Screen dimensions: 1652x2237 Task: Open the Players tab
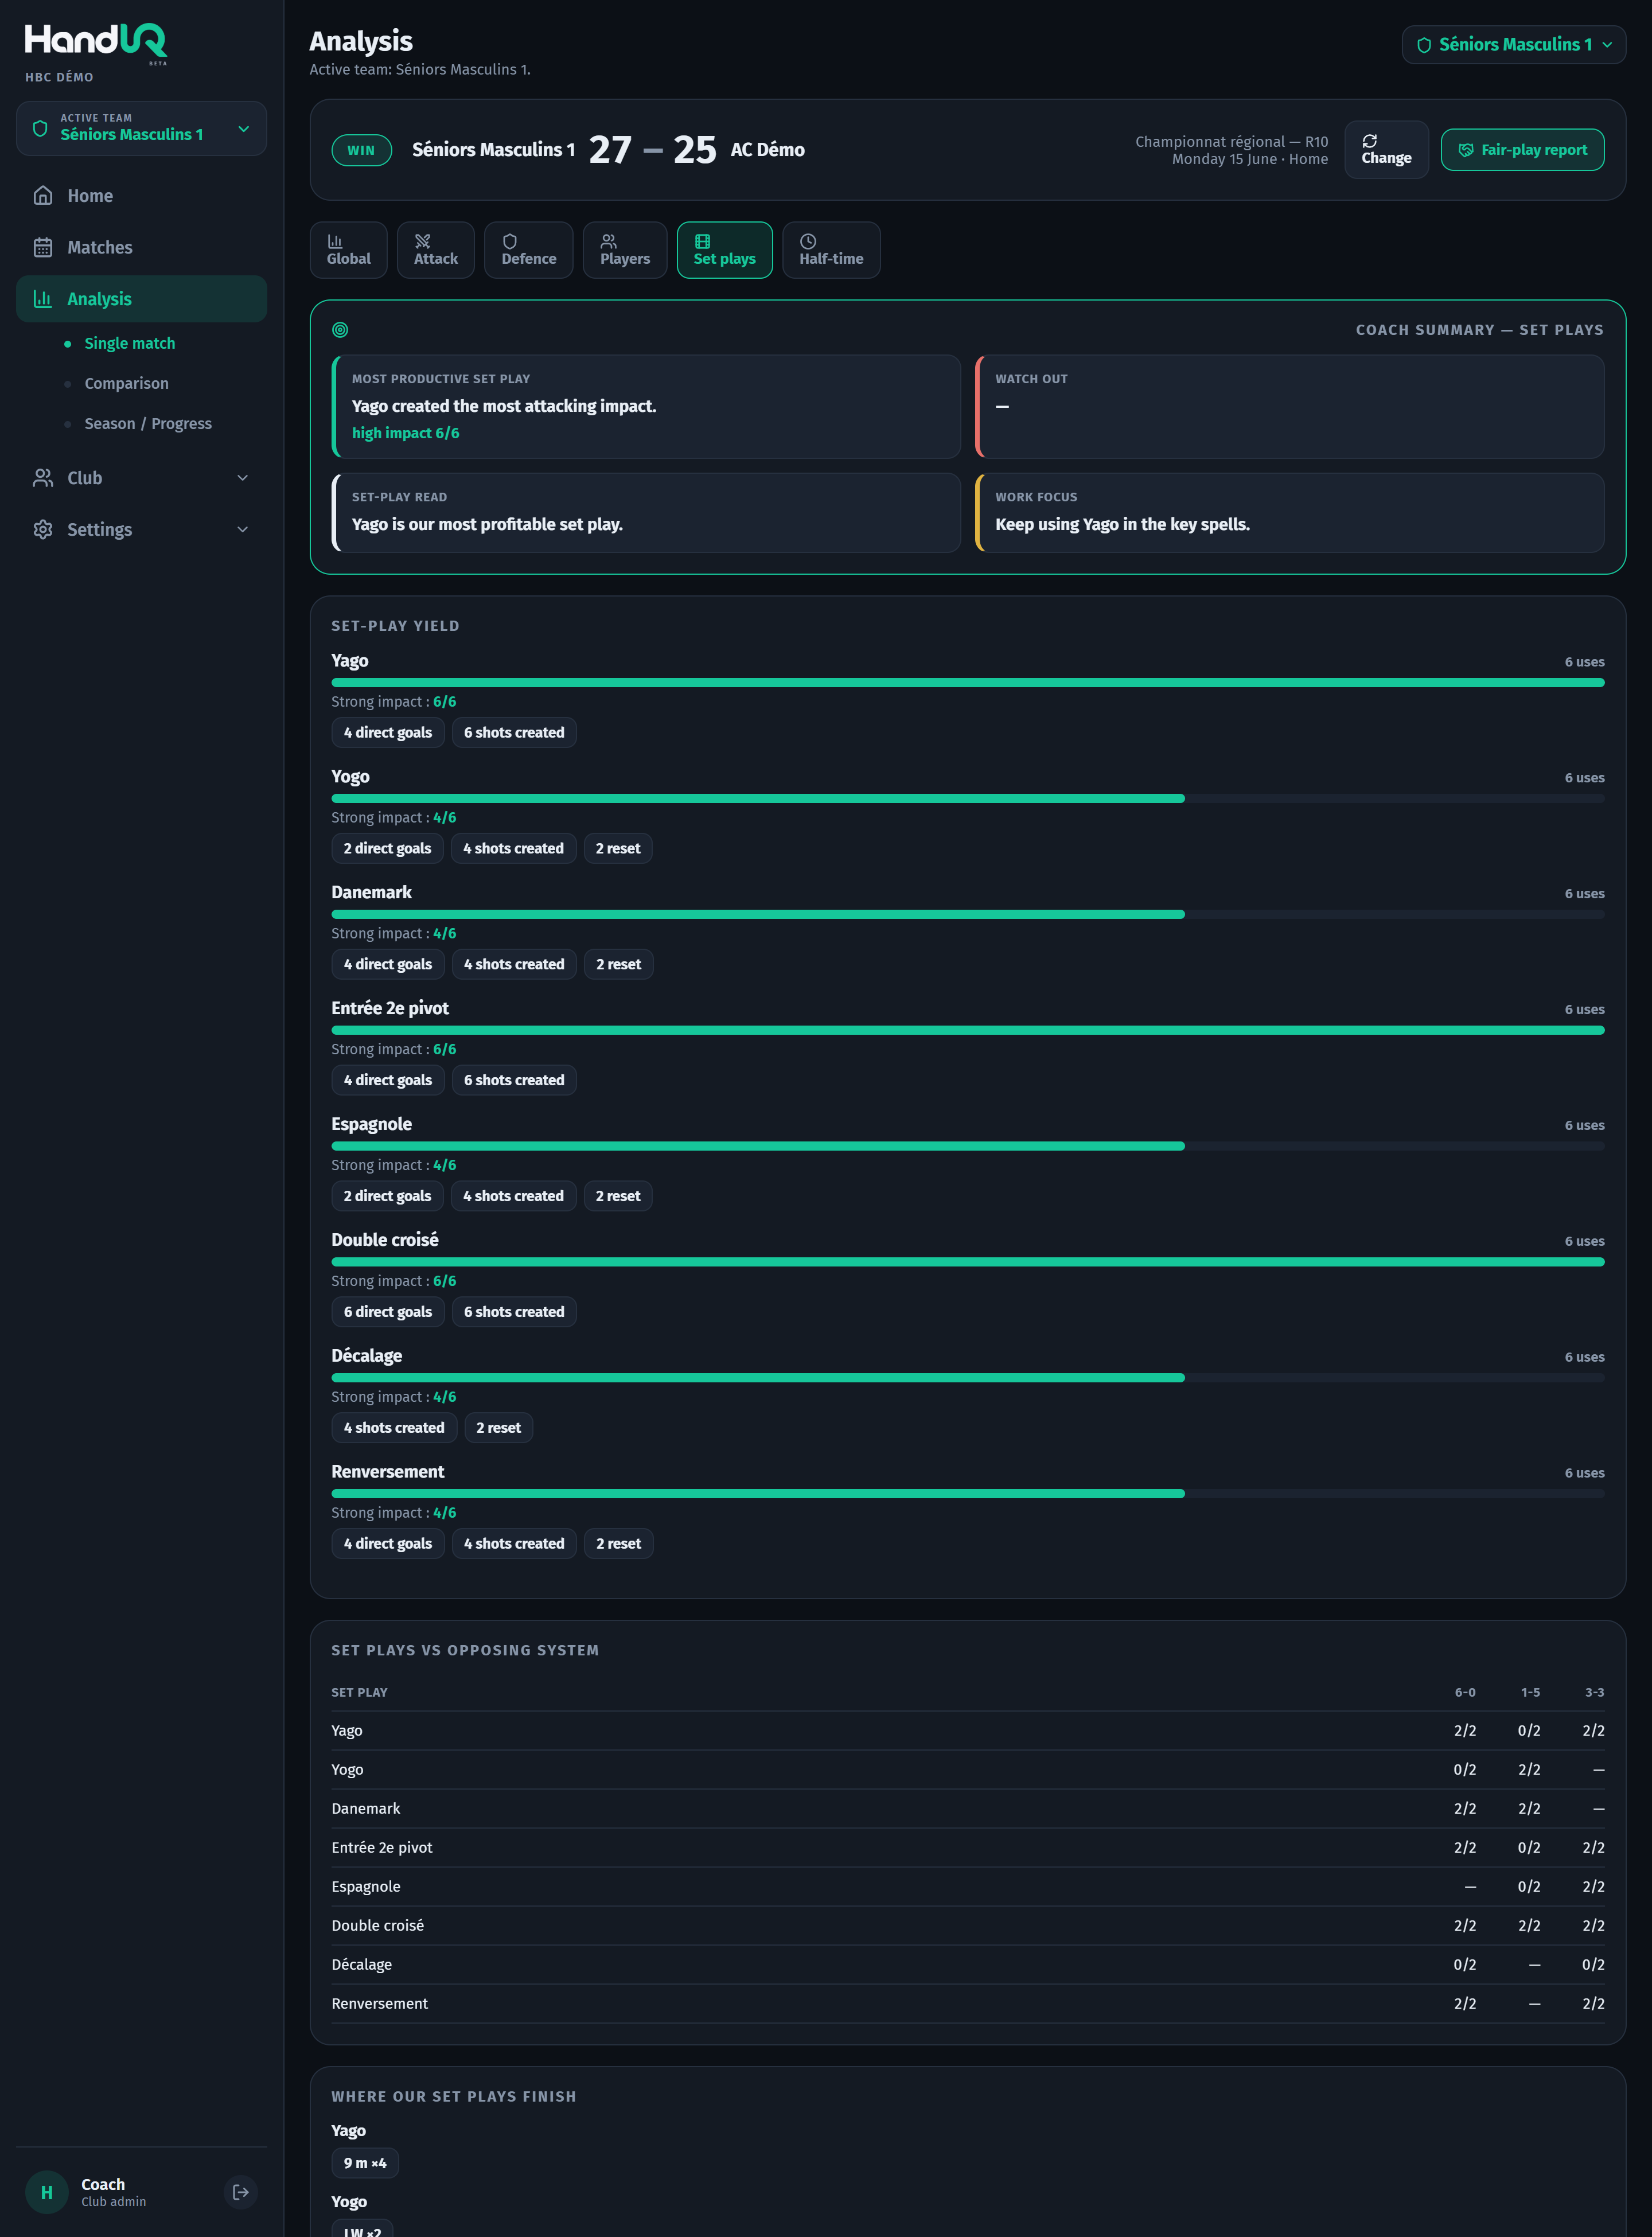pyautogui.click(x=625, y=250)
